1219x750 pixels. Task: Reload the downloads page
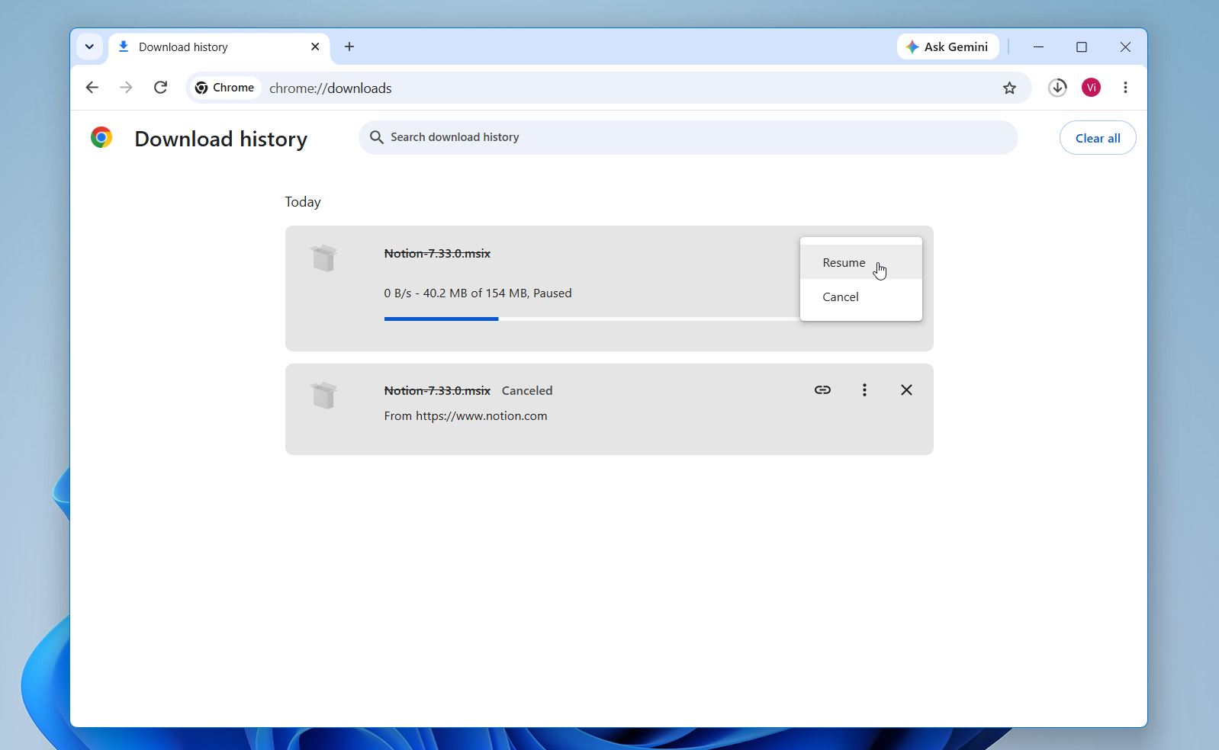pos(160,88)
